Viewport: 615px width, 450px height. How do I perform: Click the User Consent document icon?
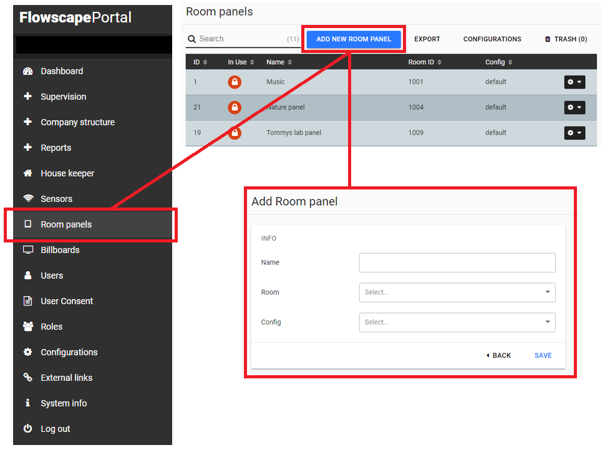click(x=28, y=300)
